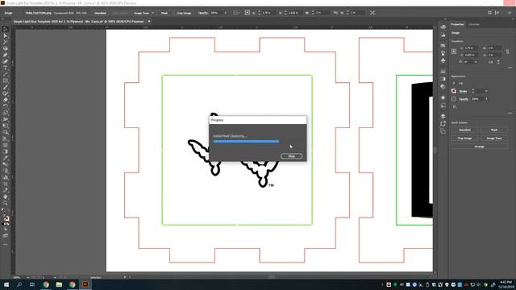Click Unembed in the control bar

pos(100,13)
